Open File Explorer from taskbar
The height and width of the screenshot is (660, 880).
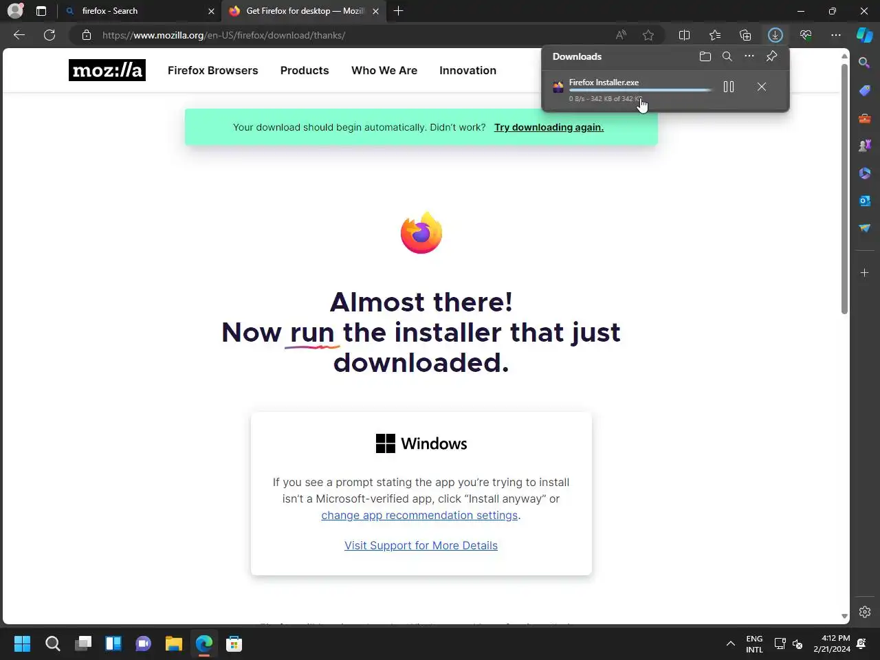pyautogui.click(x=174, y=643)
